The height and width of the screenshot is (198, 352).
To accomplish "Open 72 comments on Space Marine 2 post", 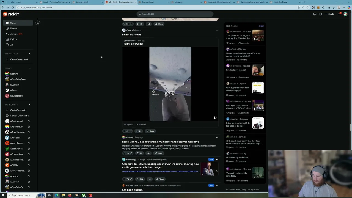I will (140, 153).
